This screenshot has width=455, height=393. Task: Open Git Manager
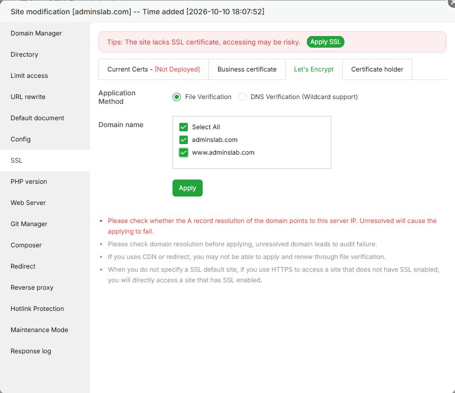(x=45, y=224)
